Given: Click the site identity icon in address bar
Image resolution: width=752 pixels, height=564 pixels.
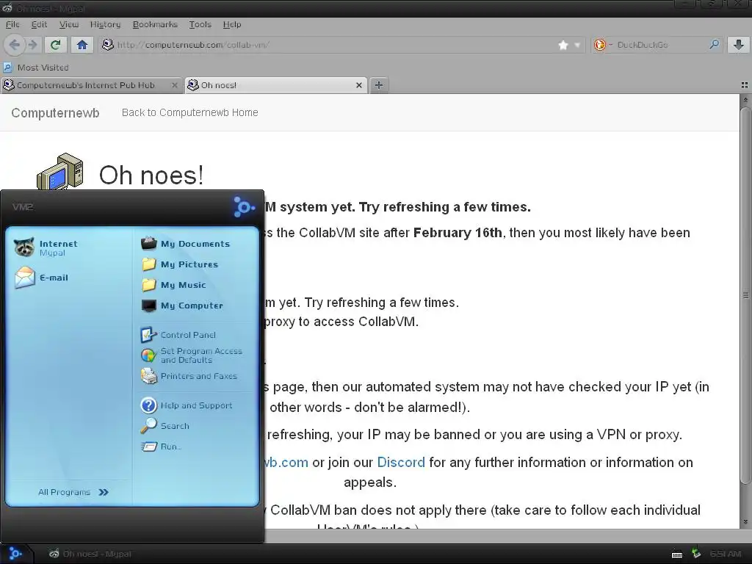Looking at the screenshot, I should pos(108,45).
